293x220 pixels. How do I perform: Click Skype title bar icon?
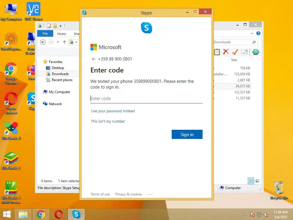pos(84,13)
